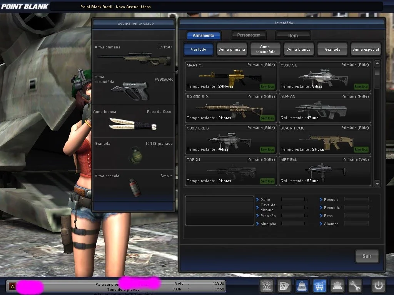Screen dimensions: 394x295
Task: Open the clan emblem icon in bottom bar
Action: coord(267,286)
